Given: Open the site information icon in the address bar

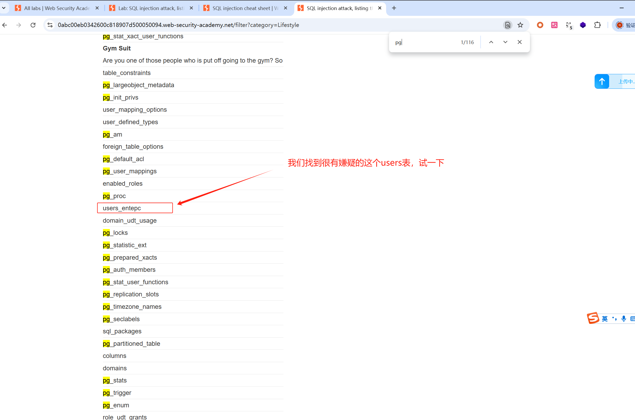Looking at the screenshot, I should [50, 25].
